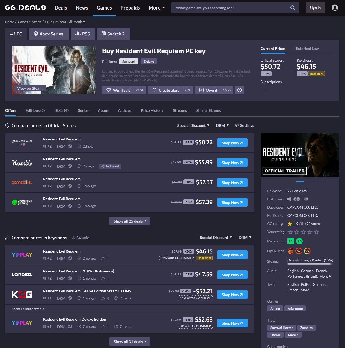Click the K4G store logo
345x348 pixels.
[x=22, y=295]
